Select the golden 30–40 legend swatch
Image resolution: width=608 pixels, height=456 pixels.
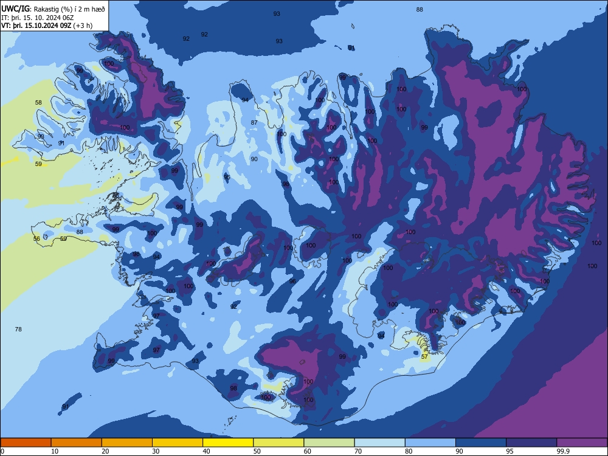tap(178, 443)
